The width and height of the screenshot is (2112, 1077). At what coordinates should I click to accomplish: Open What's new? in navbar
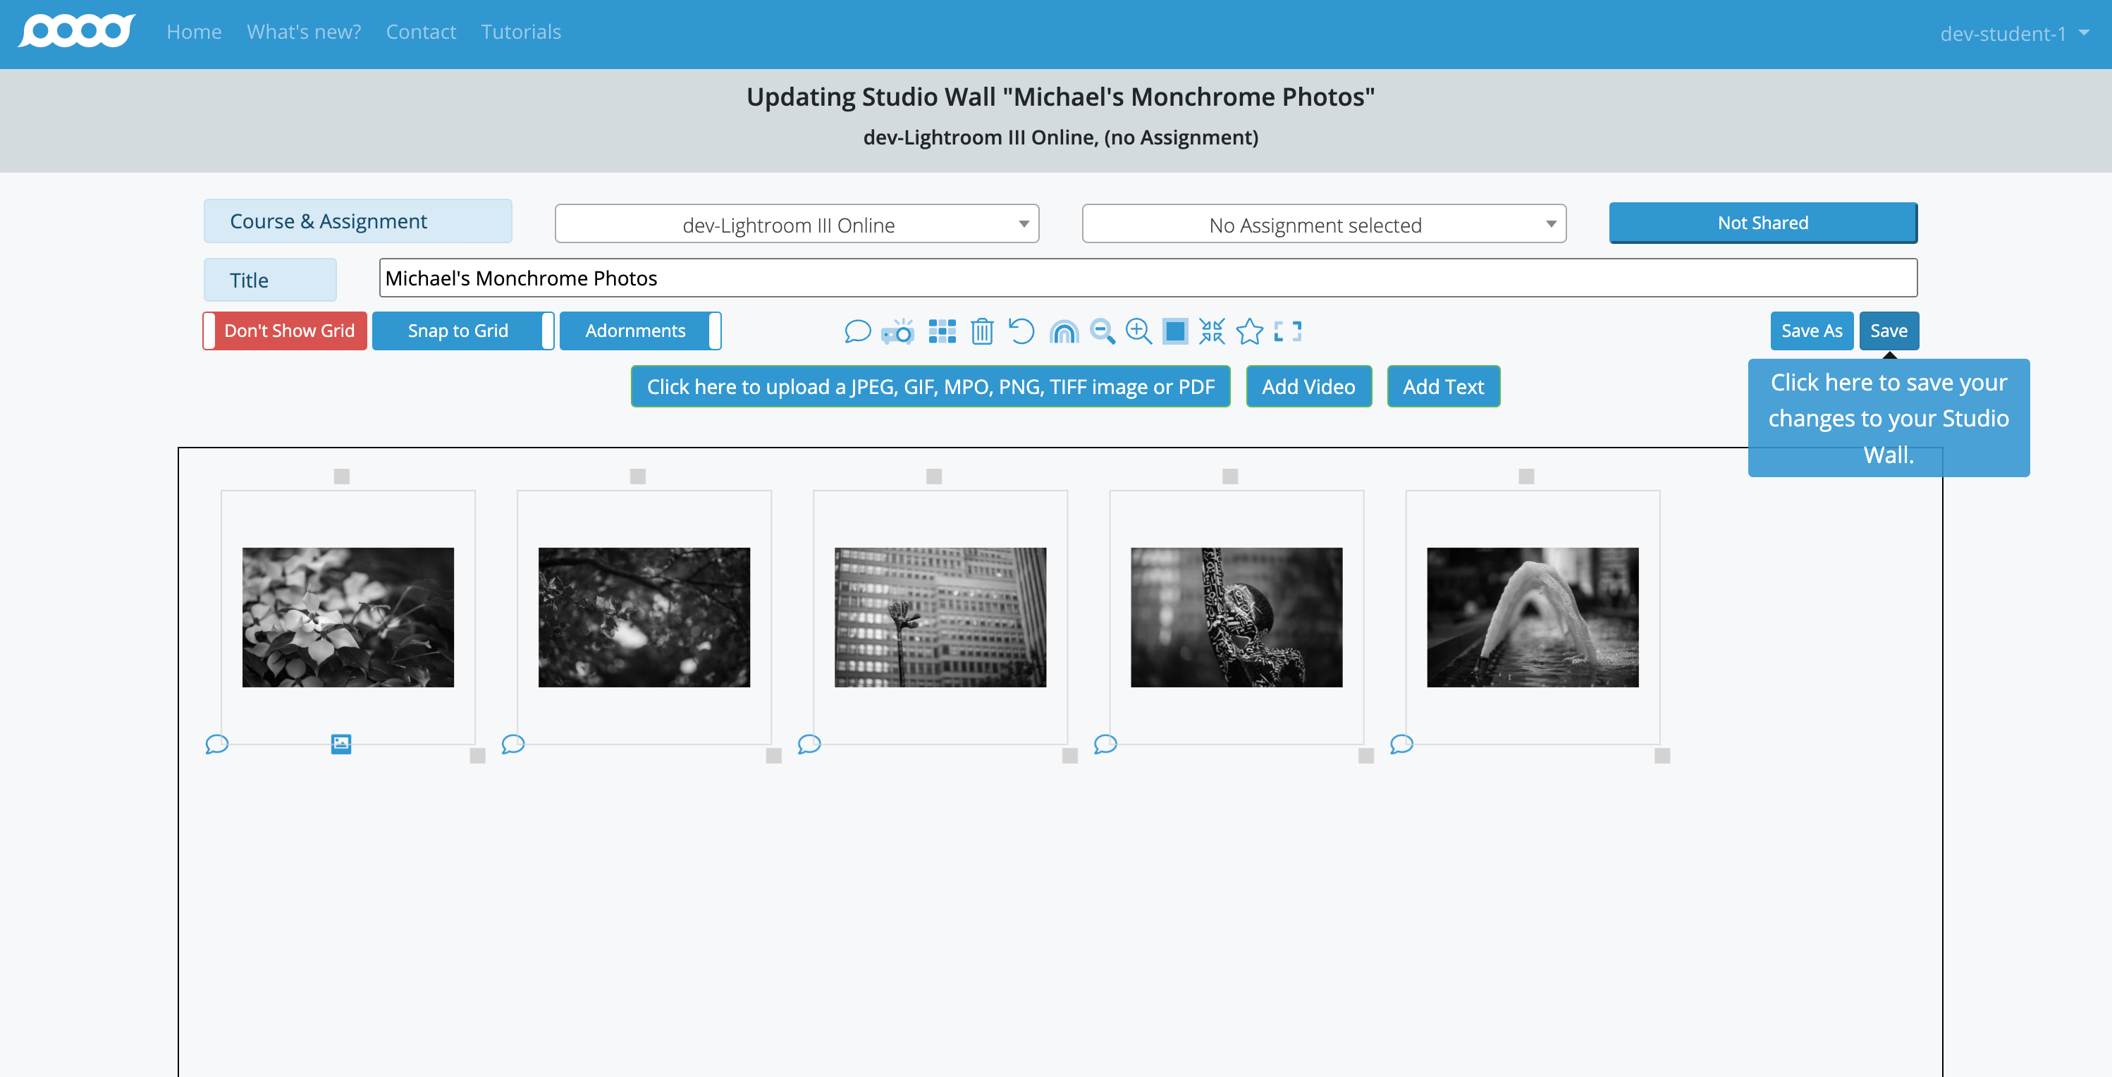[x=304, y=32]
